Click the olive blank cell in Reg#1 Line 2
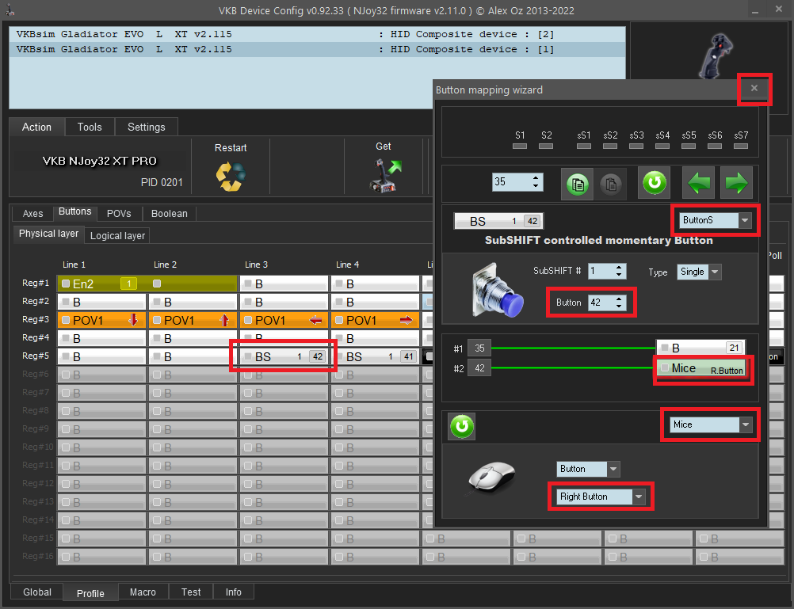The height and width of the screenshot is (609, 794). click(x=193, y=284)
